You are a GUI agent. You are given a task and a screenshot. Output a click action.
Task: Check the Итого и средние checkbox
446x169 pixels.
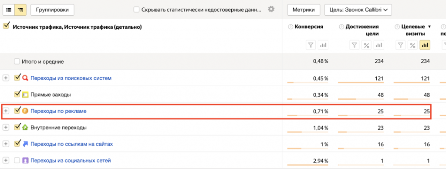coord(17,61)
